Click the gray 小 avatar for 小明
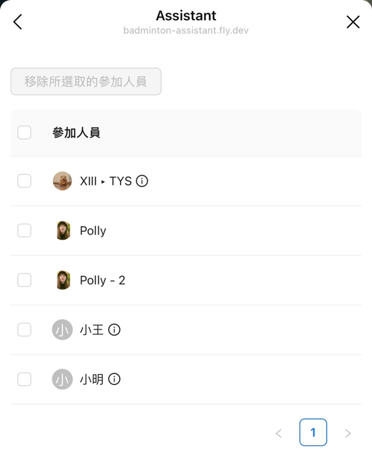 (62, 379)
